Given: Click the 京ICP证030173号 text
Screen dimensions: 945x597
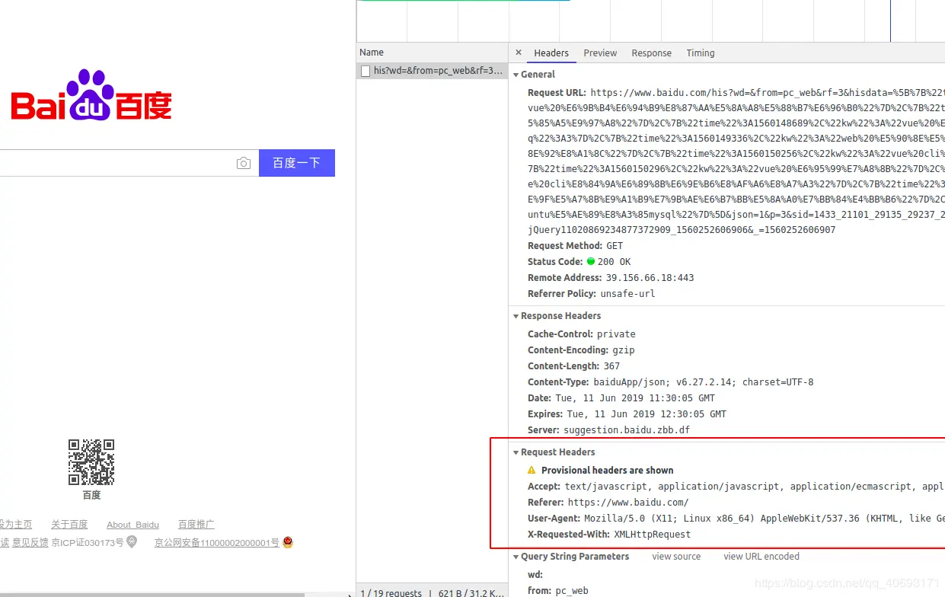Looking at the screenshot, I should (87, 543).
